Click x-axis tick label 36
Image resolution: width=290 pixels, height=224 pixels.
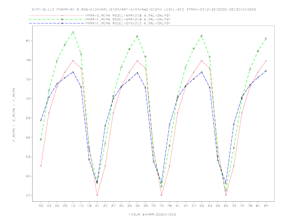[137, 206]
